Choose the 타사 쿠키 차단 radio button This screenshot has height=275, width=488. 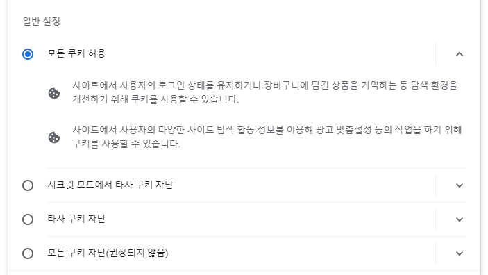click(x=28, y=219)
